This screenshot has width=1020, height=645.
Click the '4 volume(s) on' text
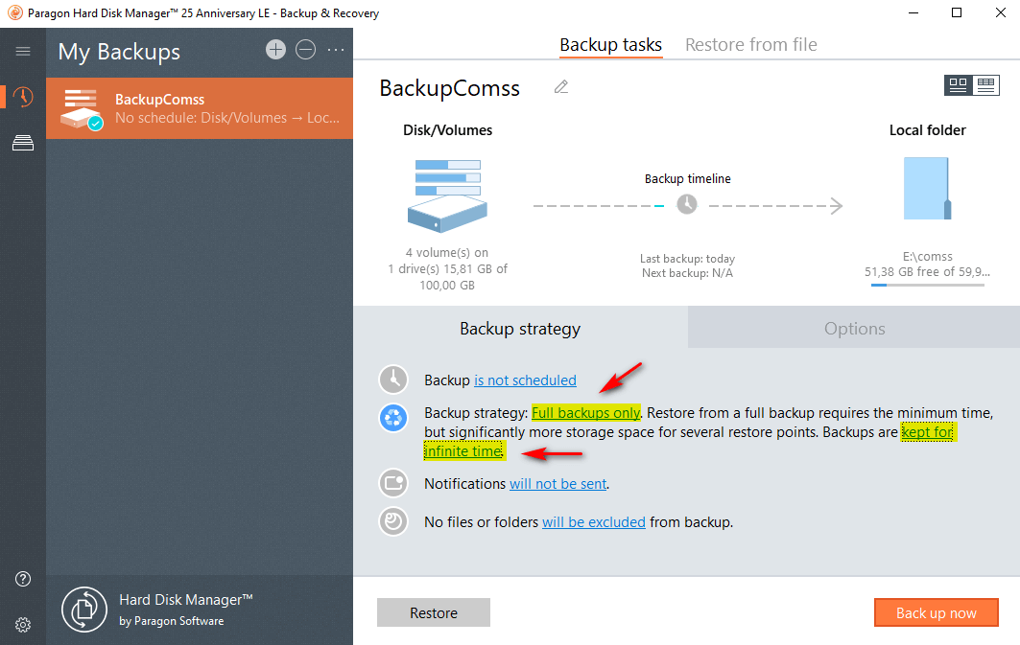[447, 253]
